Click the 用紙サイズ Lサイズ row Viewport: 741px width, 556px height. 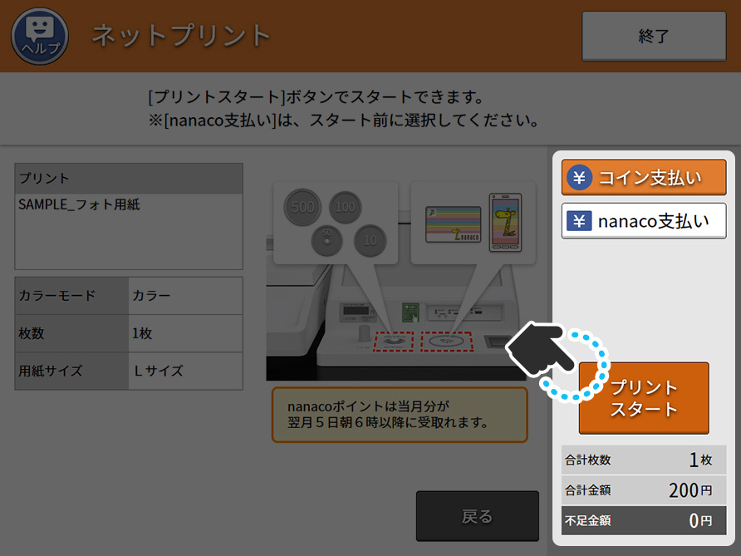coord(129,371)
